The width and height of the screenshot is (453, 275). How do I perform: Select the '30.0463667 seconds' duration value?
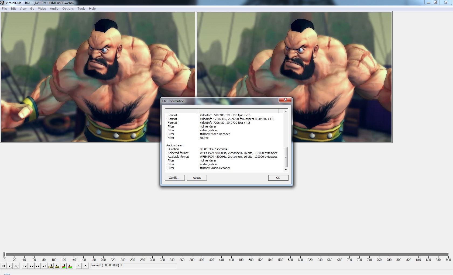(213, 149)
